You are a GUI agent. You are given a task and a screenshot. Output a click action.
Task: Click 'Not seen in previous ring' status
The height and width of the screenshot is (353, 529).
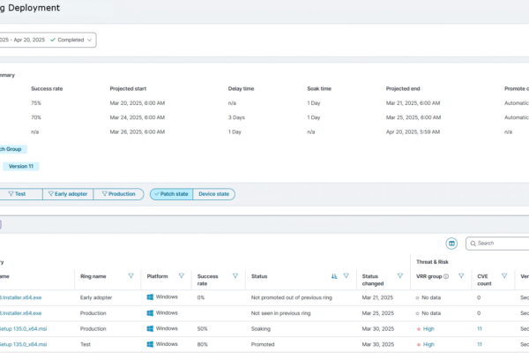pos(280,313)
